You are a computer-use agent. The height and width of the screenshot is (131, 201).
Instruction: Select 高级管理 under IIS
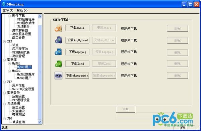click(x=18, y=56)
